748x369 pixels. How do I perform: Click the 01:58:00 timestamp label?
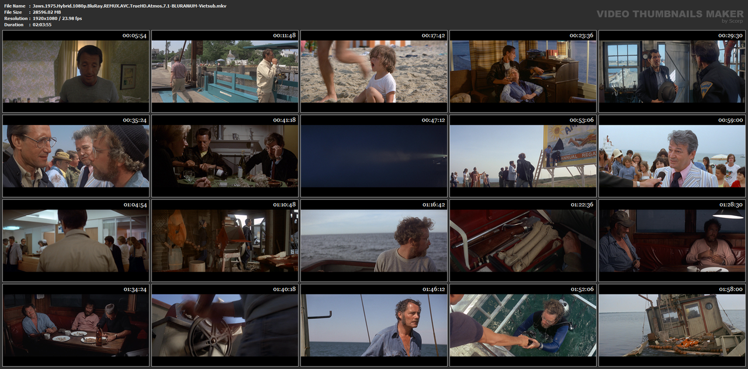(730, 289)
